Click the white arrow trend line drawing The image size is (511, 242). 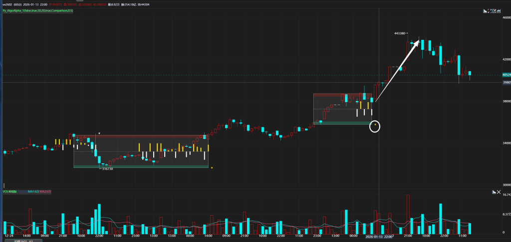tap(397, 71)
